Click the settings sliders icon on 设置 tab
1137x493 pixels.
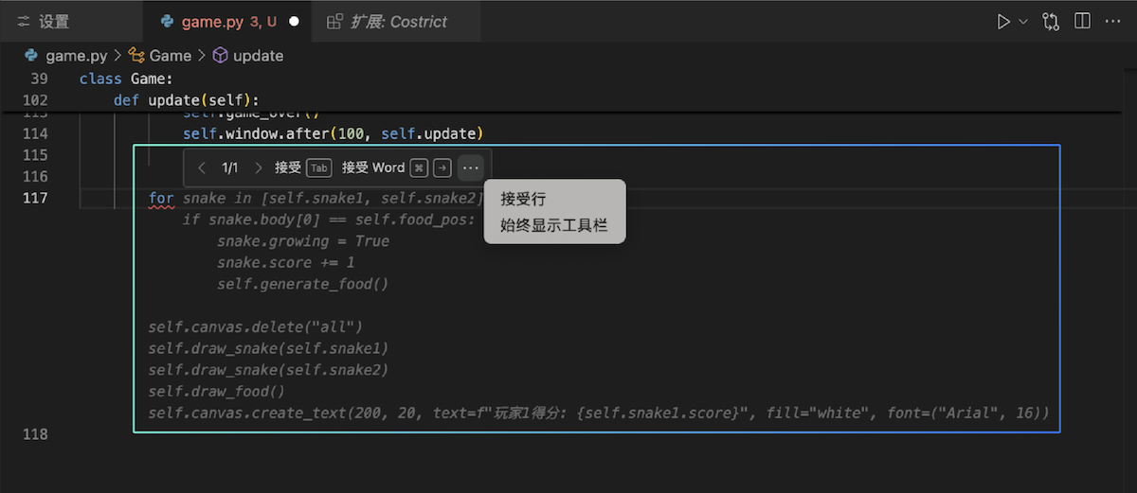point(24,21)
